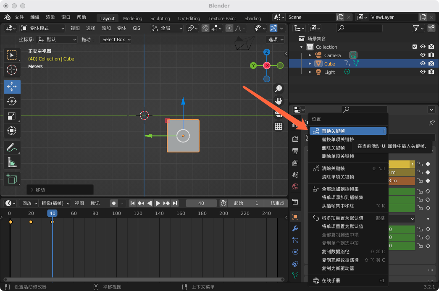
Task: Click the pin icon in the properties editor
Action: [x=432, y=123]
